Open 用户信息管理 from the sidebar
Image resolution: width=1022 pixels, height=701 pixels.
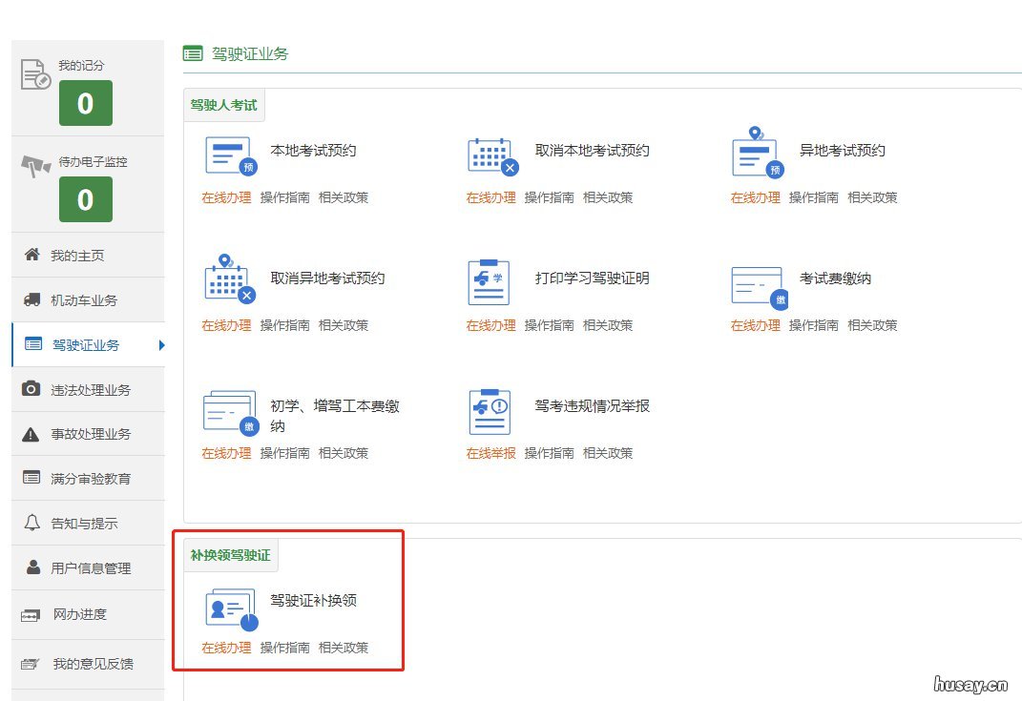pos(76,567)
